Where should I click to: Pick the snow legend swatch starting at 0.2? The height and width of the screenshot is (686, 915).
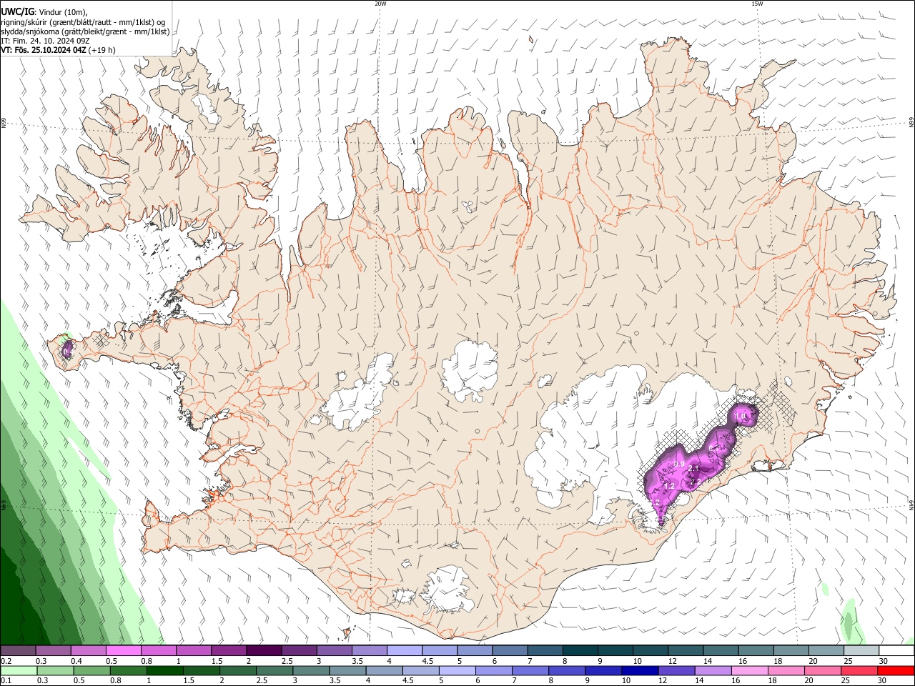(x=18, y=650)
